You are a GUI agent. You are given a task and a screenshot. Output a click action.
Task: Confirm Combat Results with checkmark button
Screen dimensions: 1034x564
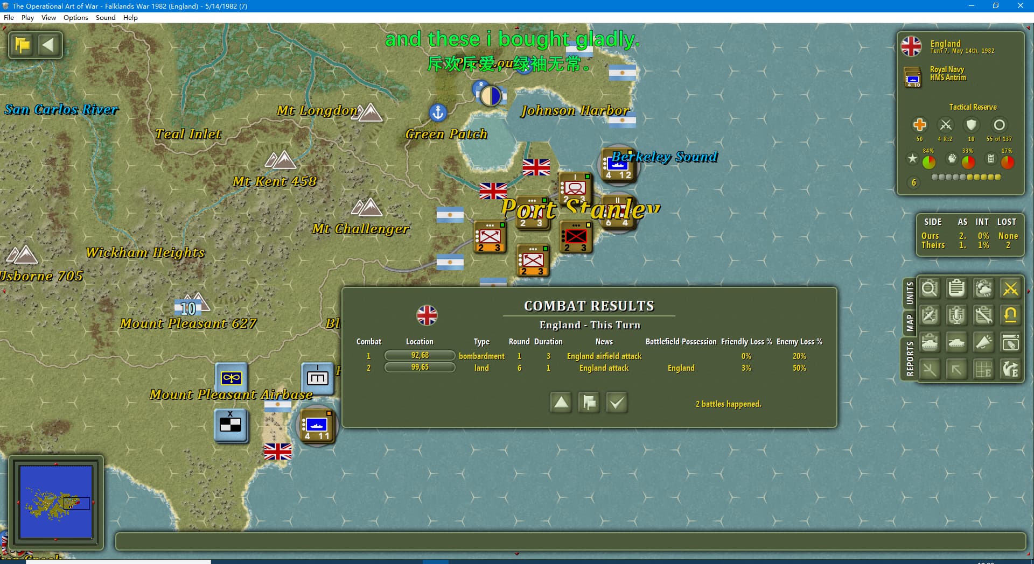pos(617,403)
